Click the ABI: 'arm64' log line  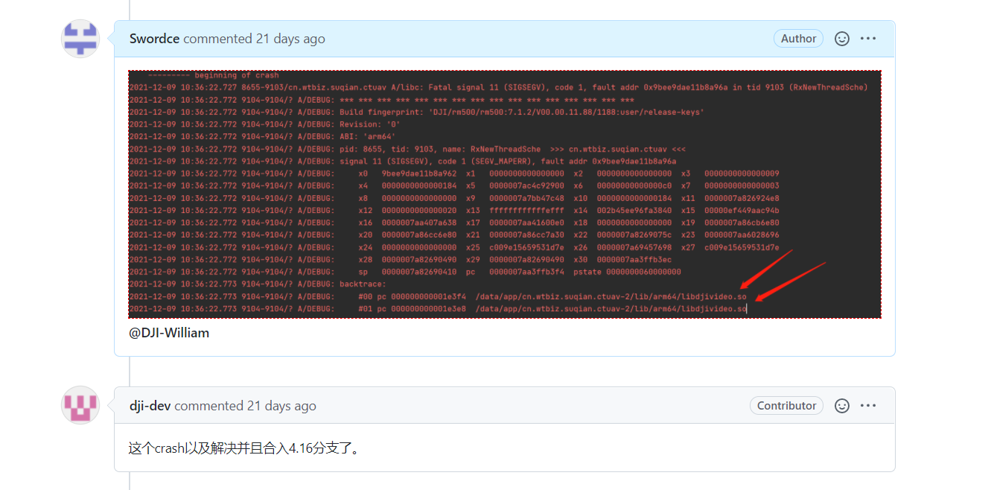(x=263, y=137)
